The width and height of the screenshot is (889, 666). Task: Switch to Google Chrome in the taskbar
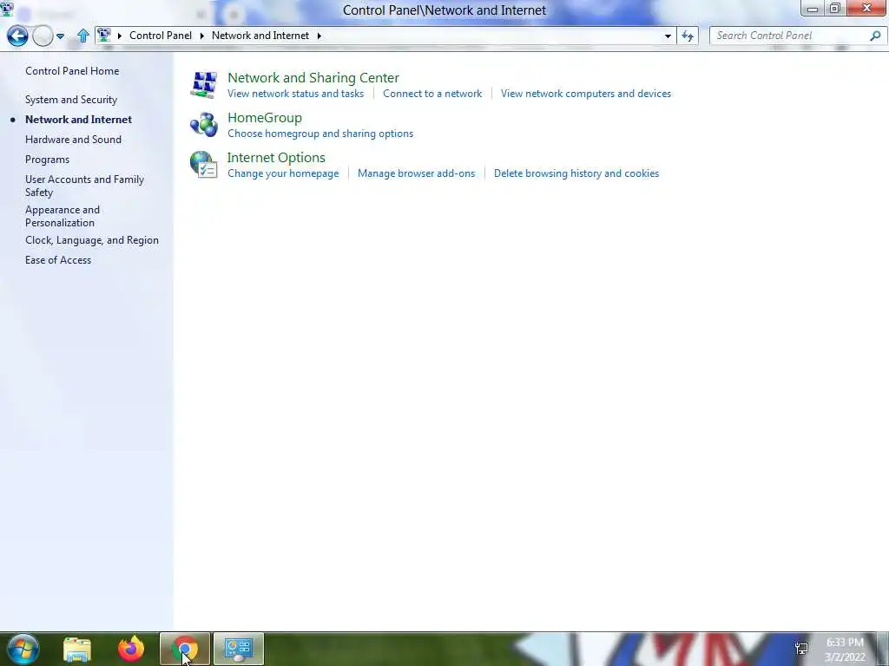point(185,649)
